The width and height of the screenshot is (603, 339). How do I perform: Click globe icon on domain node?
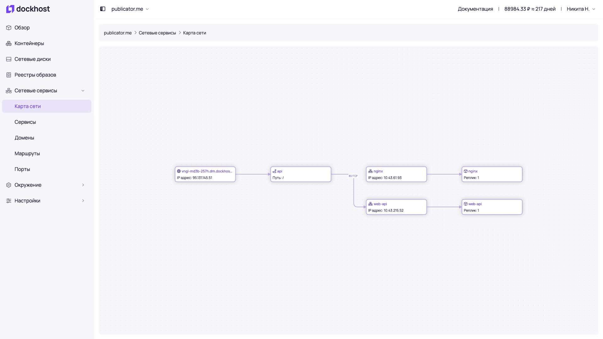point(179,171)
